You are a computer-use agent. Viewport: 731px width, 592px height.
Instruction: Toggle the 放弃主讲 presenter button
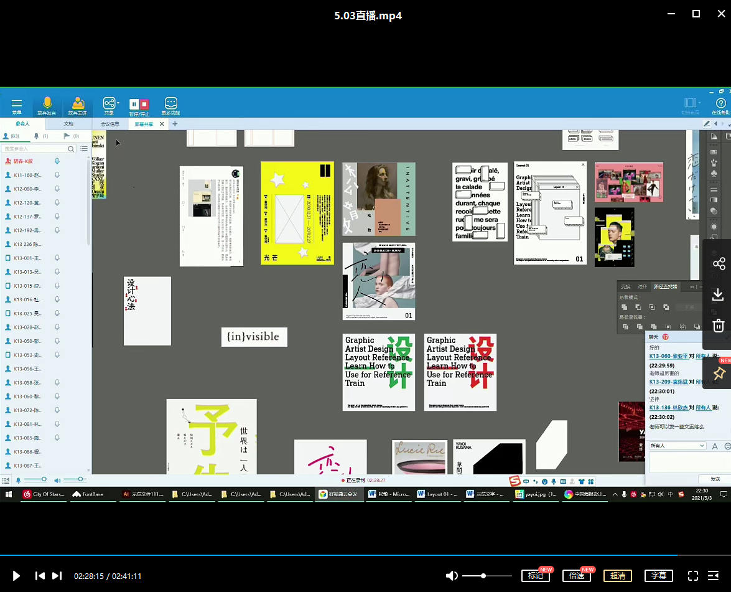[78, 105]
